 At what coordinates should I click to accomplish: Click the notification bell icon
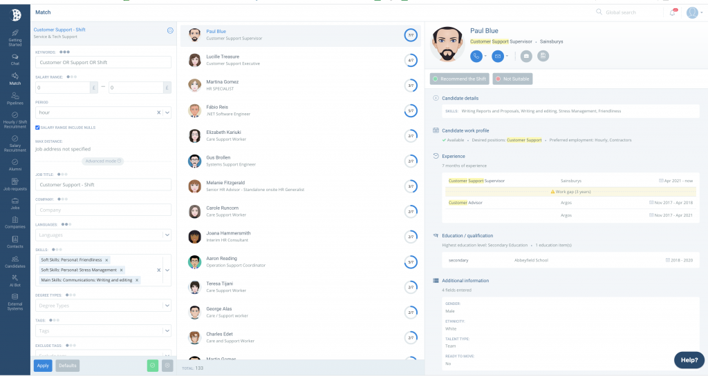coord(672,12)
